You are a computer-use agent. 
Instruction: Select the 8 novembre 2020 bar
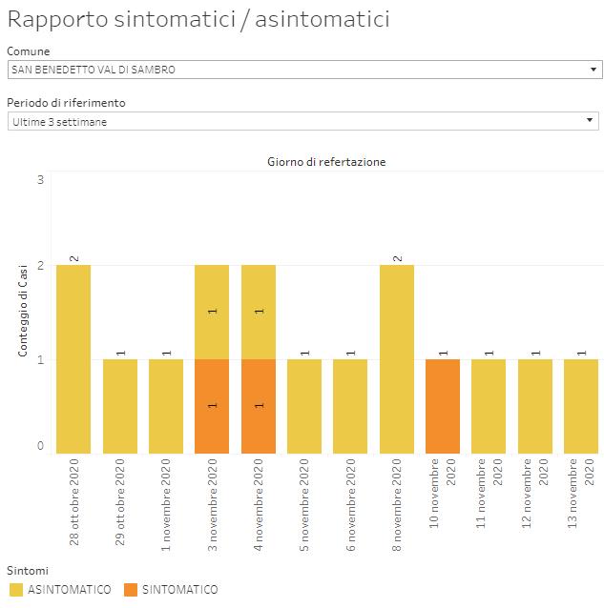point(397,358)
